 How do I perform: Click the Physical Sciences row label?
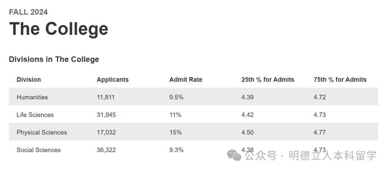tap(42, 132)
